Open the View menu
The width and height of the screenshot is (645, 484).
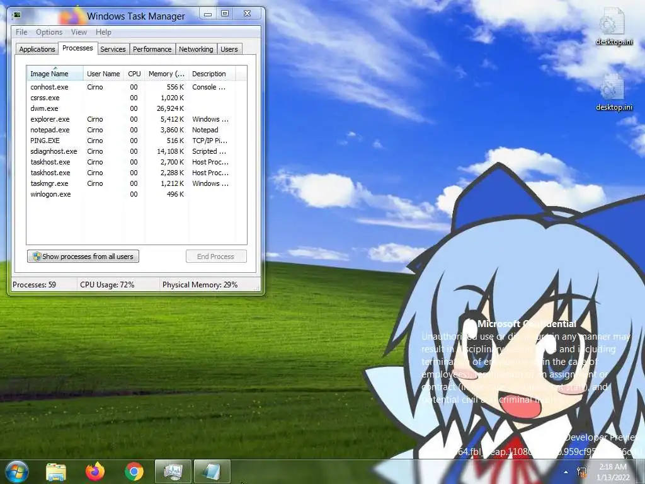point(79,32)
